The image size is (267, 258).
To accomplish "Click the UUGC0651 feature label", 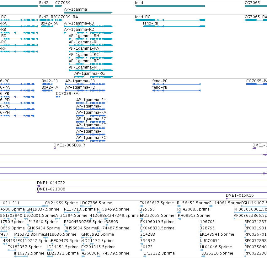I will point(210,241).
